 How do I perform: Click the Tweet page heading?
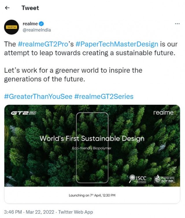tap(30, 8)
